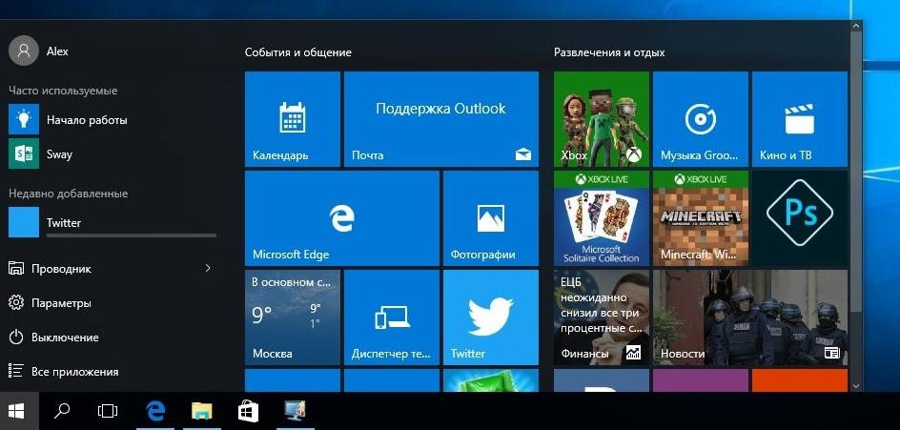Open Twitter in recently added list
Screen dimensions: 900x430
coord(112,223)
